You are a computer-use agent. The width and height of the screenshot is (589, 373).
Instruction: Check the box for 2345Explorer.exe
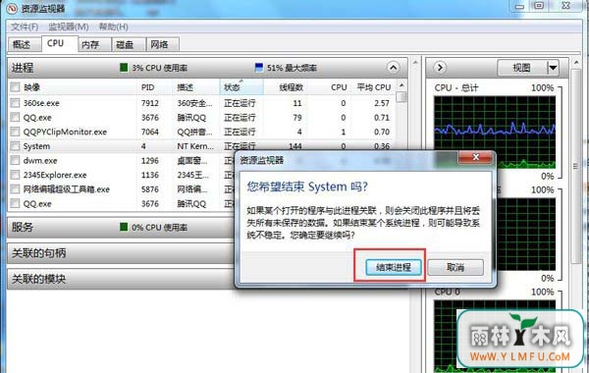tap(15, 175)
